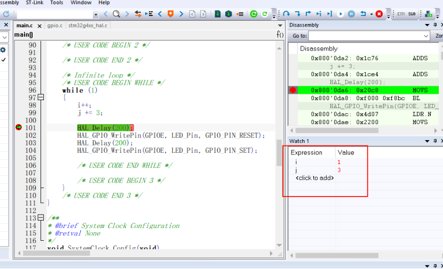The image size is (443, 269).
Task: Toggle bookmark with orange shield icon
Action: (x=170, y=14)
